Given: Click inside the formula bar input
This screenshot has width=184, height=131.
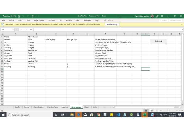Looking at the screenshot, I should pyautogui.click(x=107, y=29).
